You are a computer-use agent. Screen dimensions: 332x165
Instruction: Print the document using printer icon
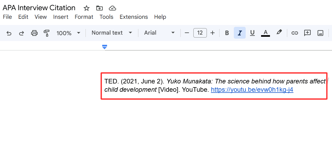(x=34, y=33)
